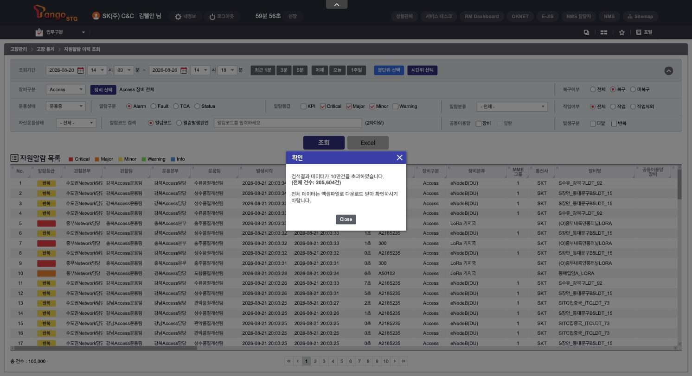The width and height of the screenshot is (692, 376).
Task: Open end date calendar picker icon
Action: point(184,70)
